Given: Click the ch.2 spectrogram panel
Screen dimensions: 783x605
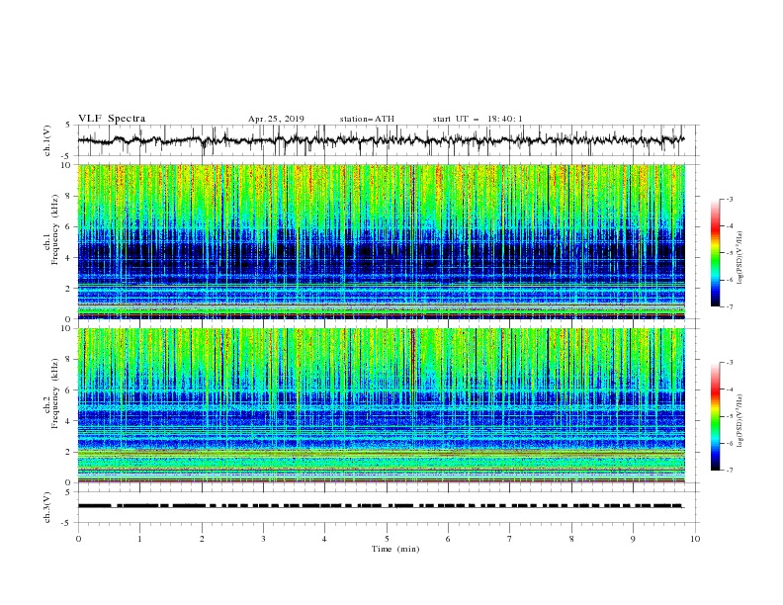Looking at the screenshot, I should [x=382, y=405].
